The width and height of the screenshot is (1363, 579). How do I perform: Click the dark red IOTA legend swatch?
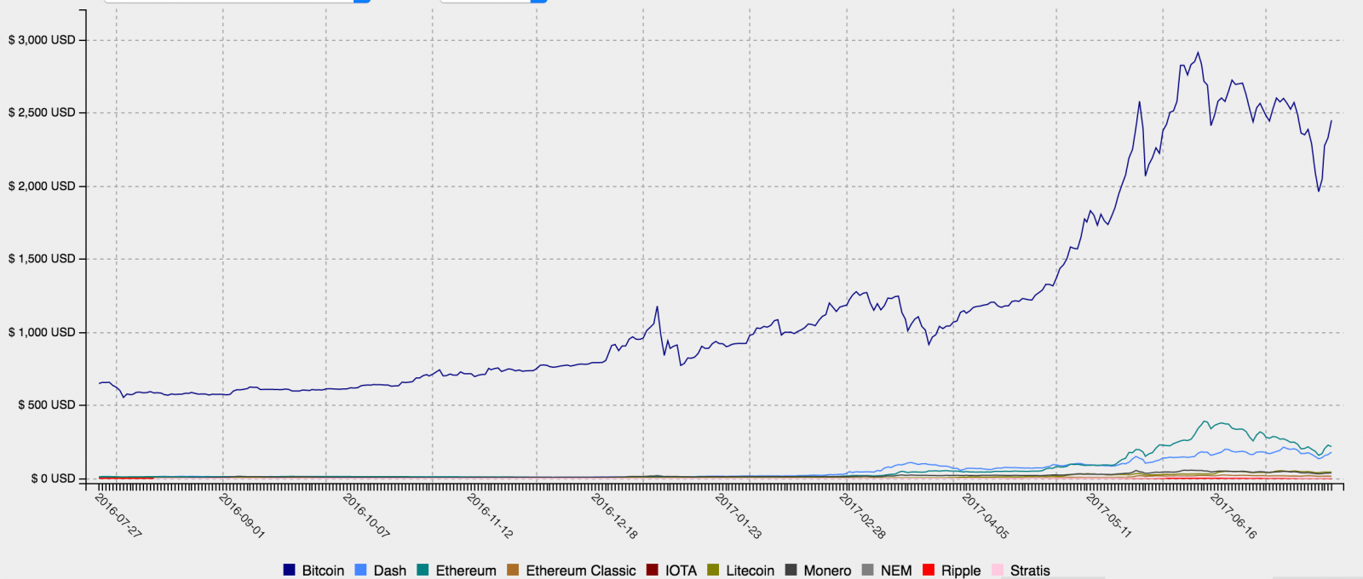pyautogui.click(x=653, y=570)
